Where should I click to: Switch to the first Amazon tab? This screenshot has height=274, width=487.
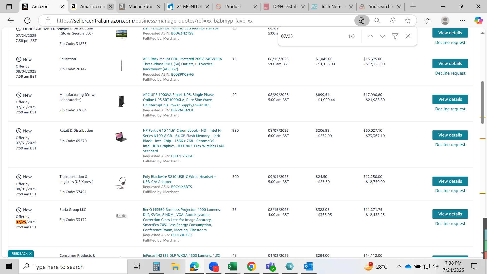(x=40, y=7)
